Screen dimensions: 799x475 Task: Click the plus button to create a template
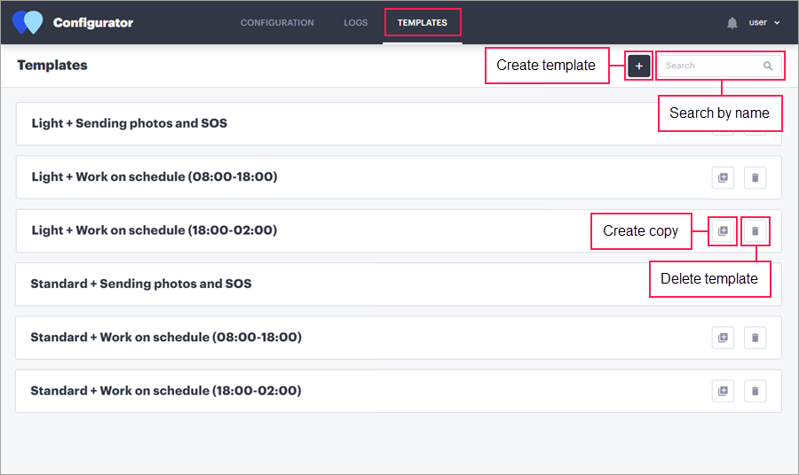point(639,66)
